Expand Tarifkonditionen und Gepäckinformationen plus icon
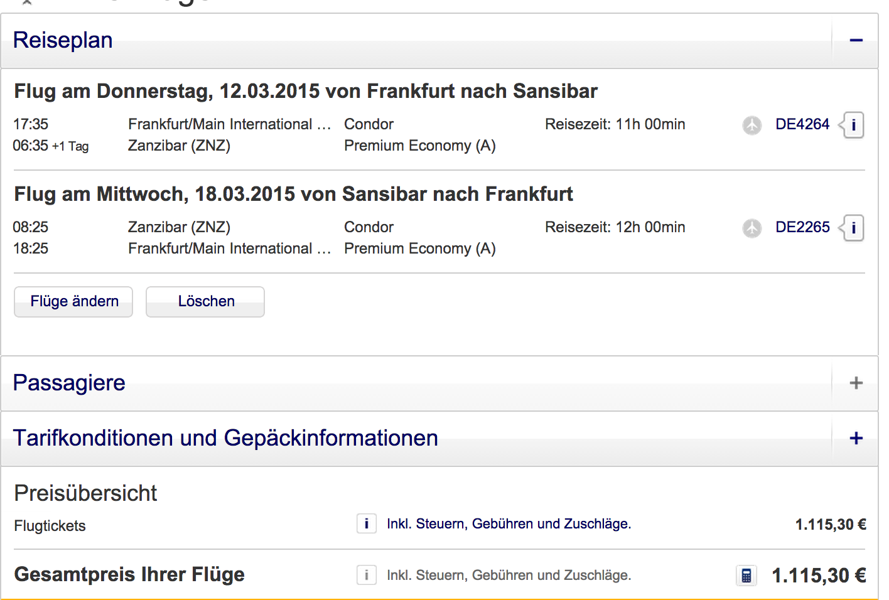This screenshot has height=600, width=889. [856, 438]
